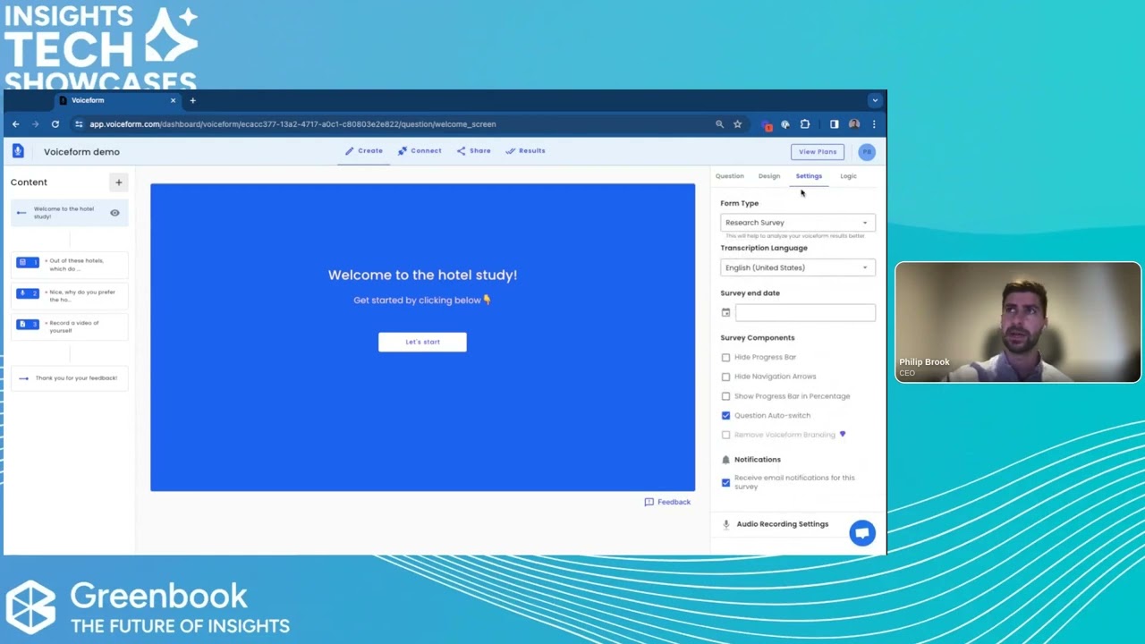This screenshot has height=644, width=1145.
Task: Open a new browser tab
Action: click(x=192, y=100)
